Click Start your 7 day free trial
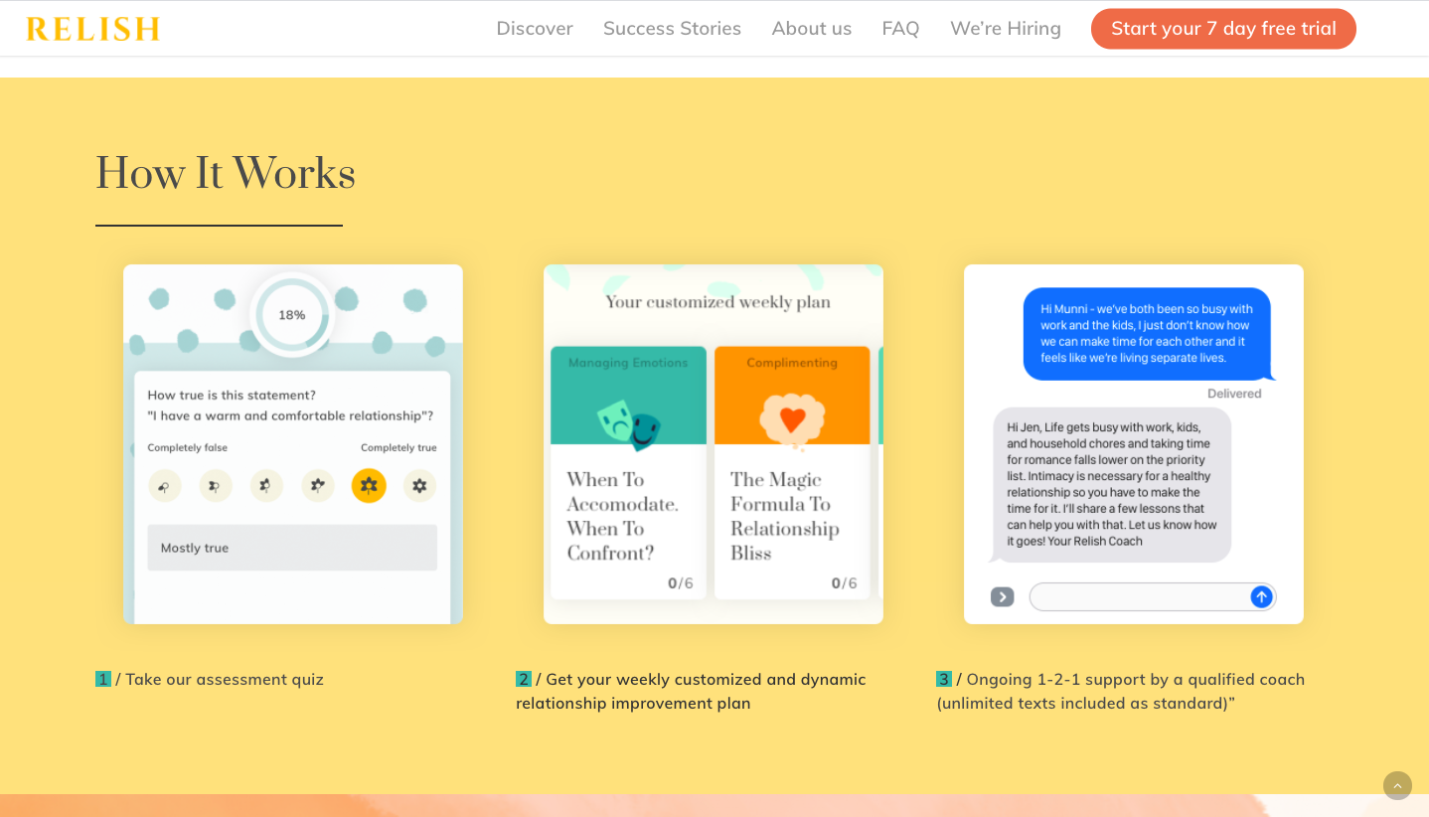This screenshot has height=817, width=1429. [x=1223, y=29]
